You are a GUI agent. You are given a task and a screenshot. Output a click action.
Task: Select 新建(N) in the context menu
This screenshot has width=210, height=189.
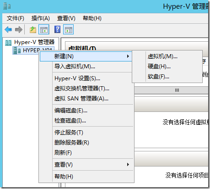click(x=86, y=56)
